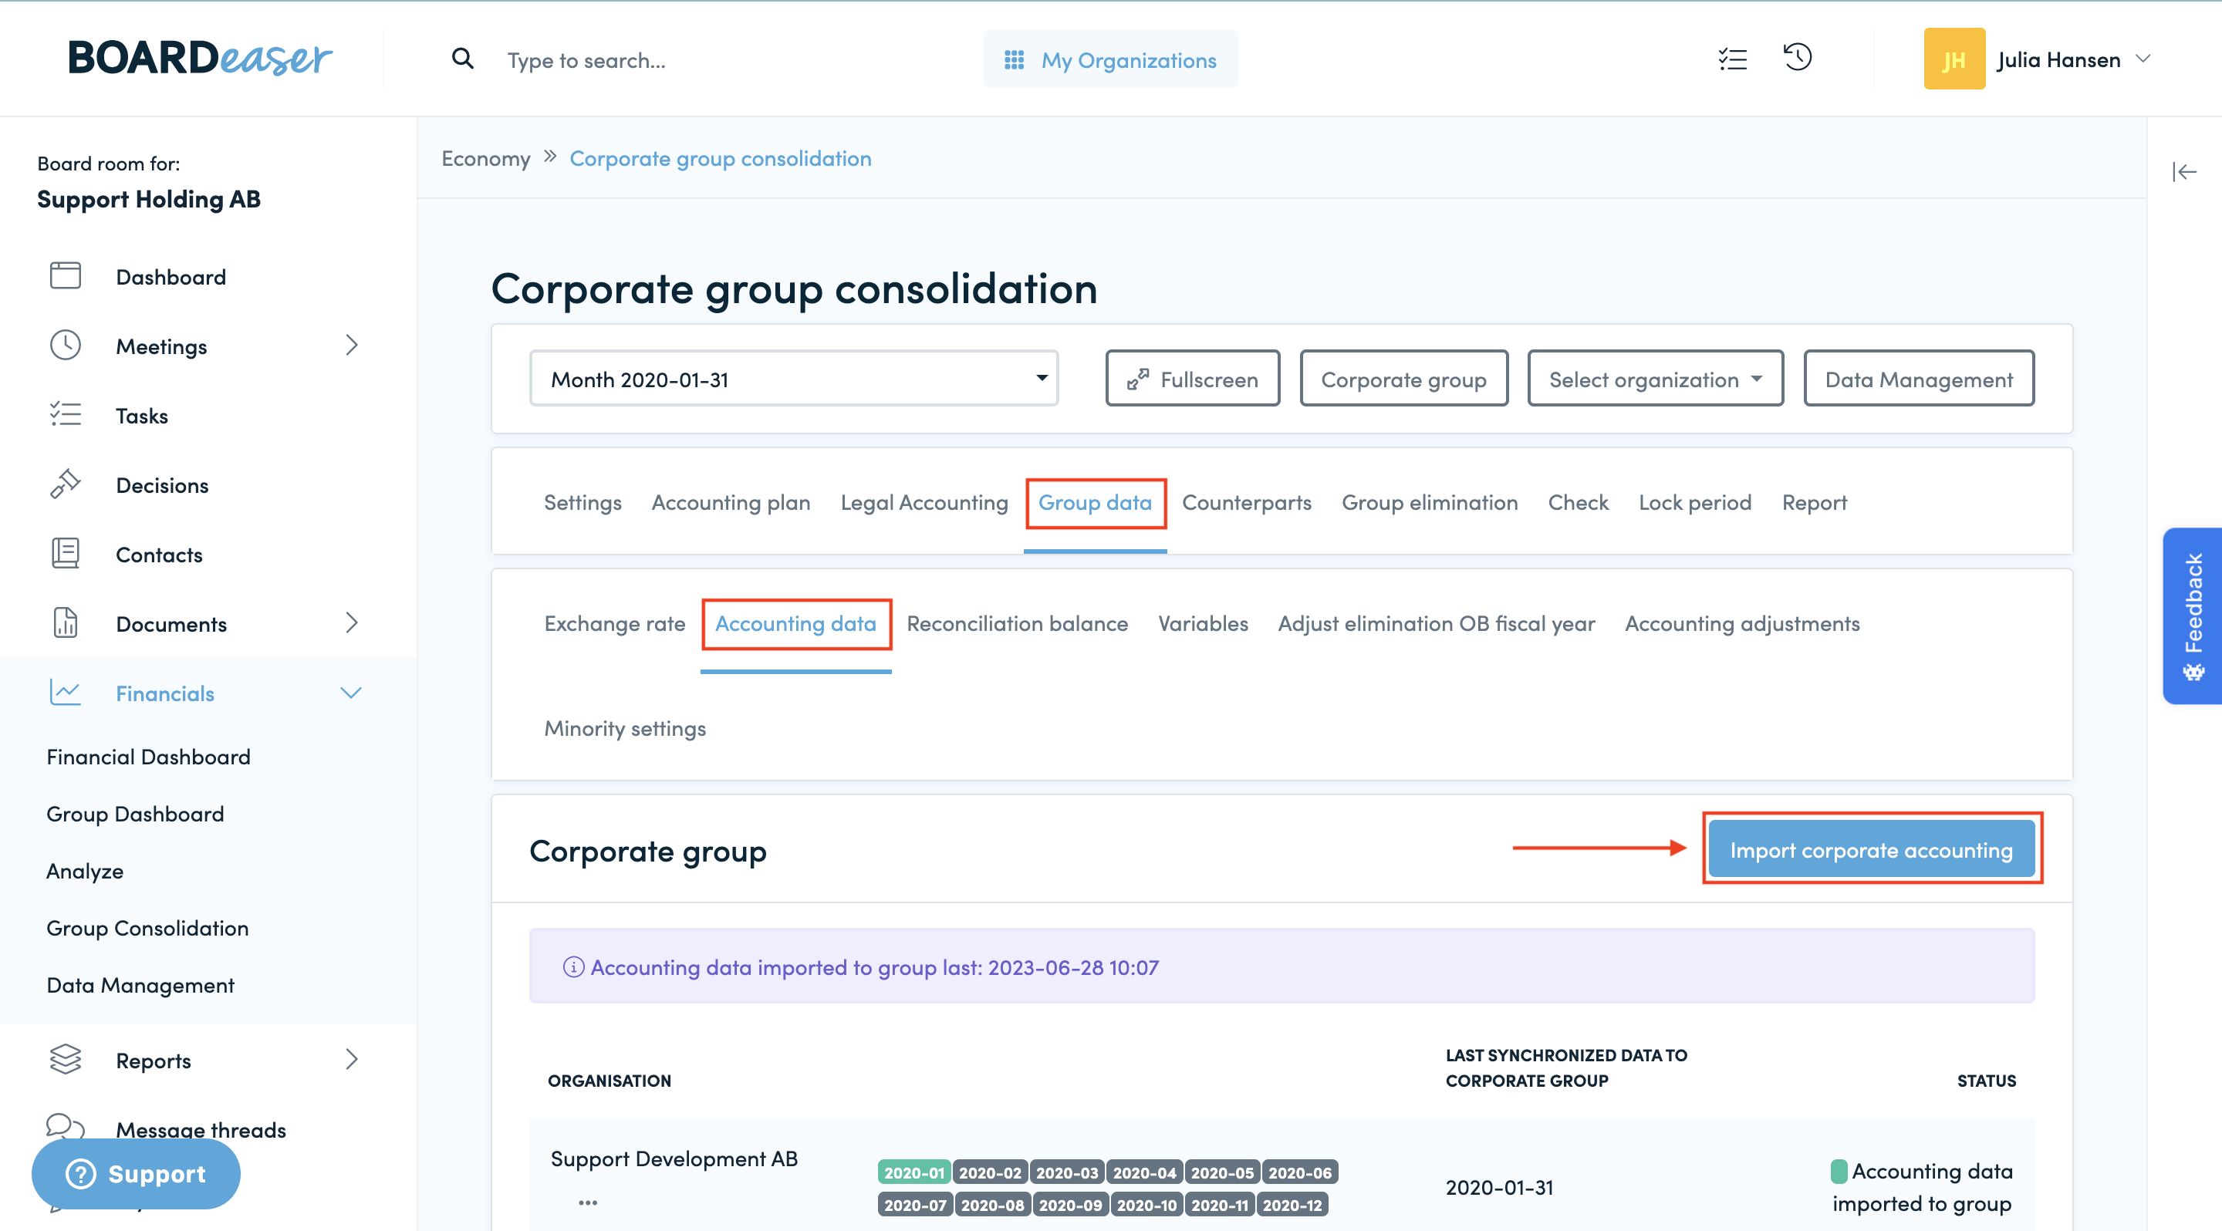Open the Month 2020-01-31 period dropdown
The height and width of the screenshot is (1231, 2222).
tap(794, 379)
